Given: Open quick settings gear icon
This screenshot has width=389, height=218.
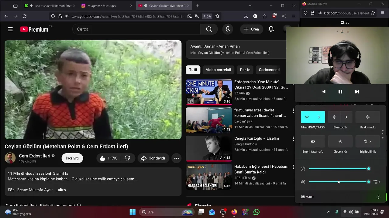Looking at the screenshot, I should [378, 197].
